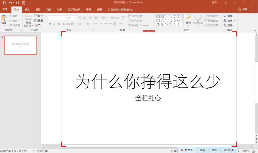The width and height of the screenshot is (258, 153).
Task: Toggle text shadow S button
Action: 64,24
